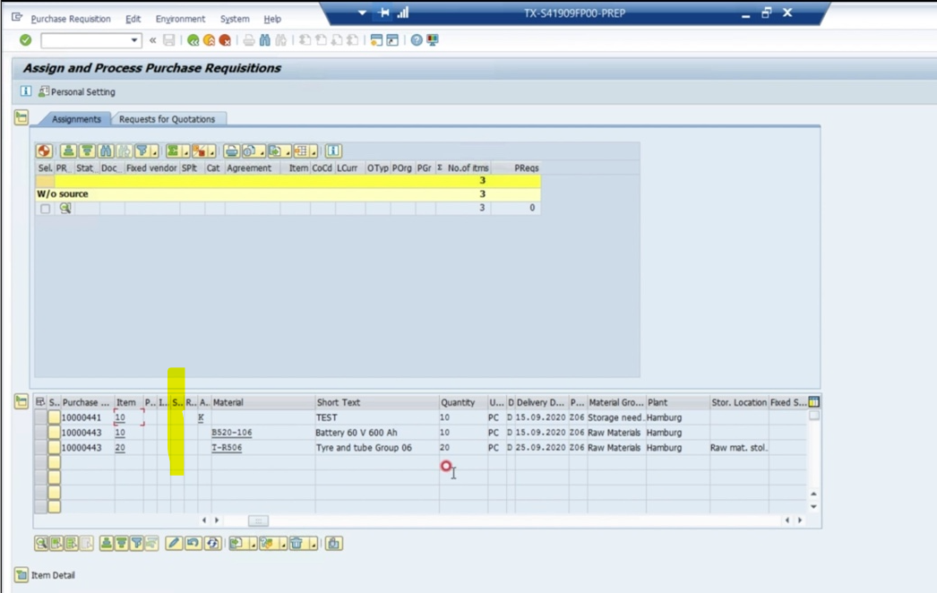
Task: Click the orange Exit icon
Action: (209, 40)
